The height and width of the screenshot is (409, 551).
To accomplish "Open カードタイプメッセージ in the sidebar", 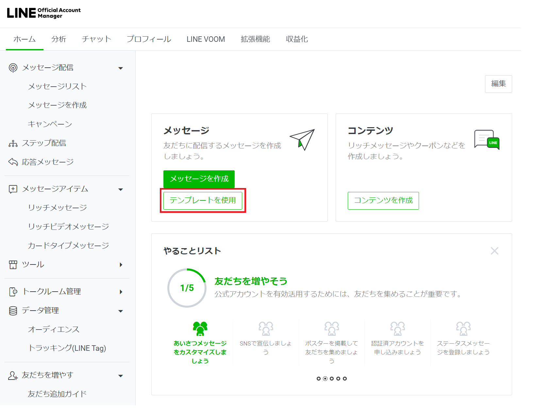I will click(x=68, y=246).
